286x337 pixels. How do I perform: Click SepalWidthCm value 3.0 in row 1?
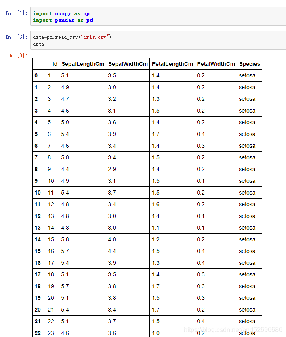pyautogui.click(x=112, y=87)
